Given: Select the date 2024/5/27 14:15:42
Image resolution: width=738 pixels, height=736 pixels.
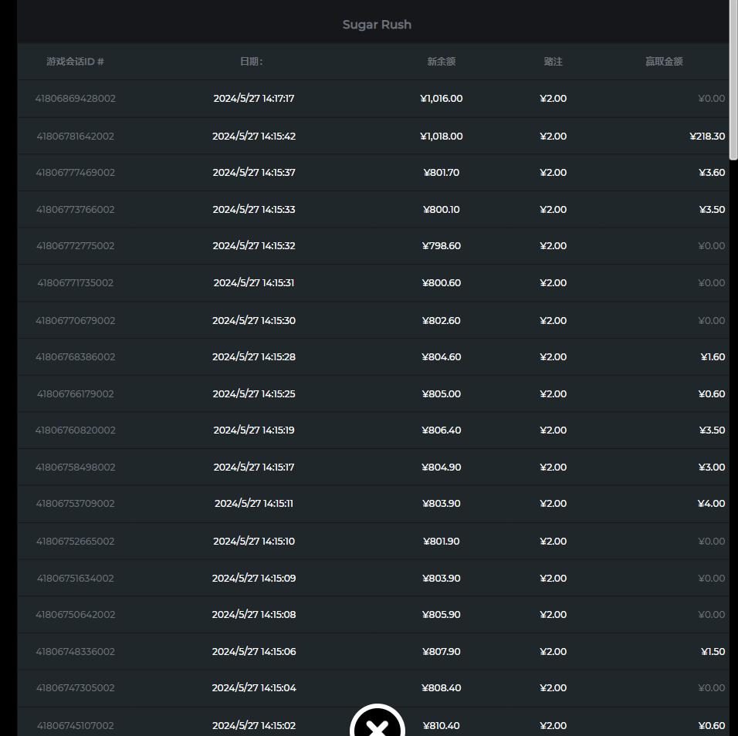Looking at the screenshot, I should tap(254, 136).
